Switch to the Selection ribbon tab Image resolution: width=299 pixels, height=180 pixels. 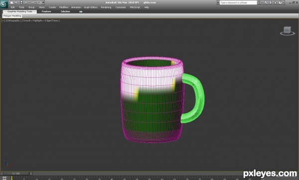[x=65, y=11]
